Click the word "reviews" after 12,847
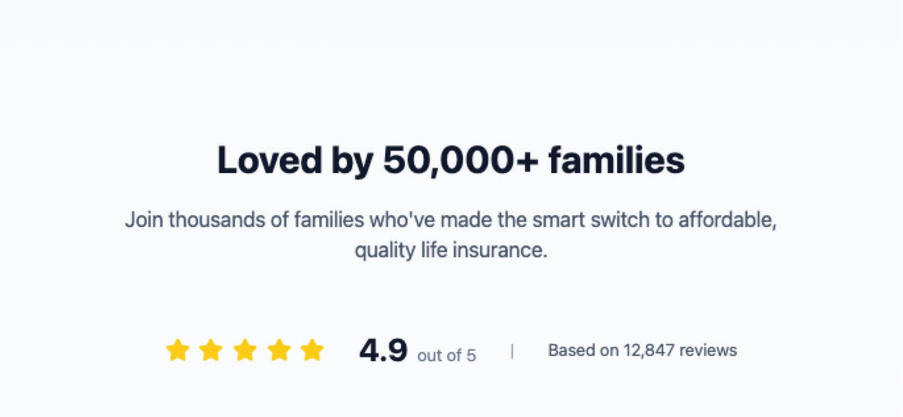The width and height of the screenshot is (903, 417). (708, 351)
